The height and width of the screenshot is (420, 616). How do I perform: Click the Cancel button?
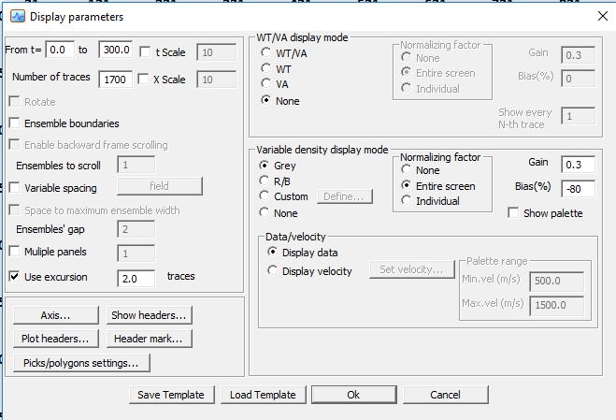(446, 395)
